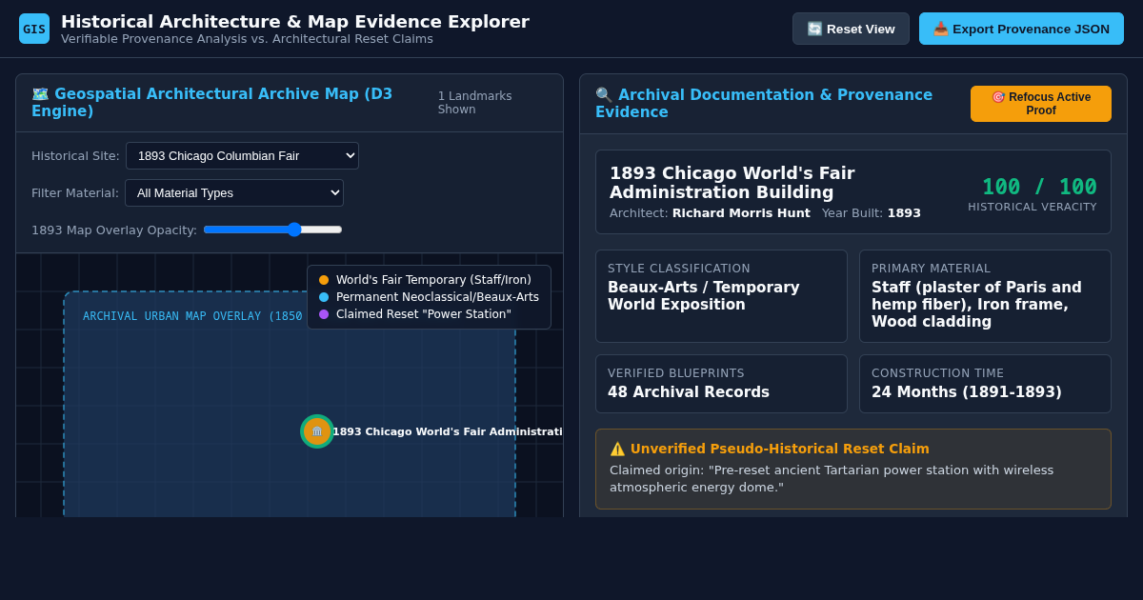Screen dimensions: 1143x600
Task: Click the magnifier icon in Archival Documentation title
Action: coord(604,95)
